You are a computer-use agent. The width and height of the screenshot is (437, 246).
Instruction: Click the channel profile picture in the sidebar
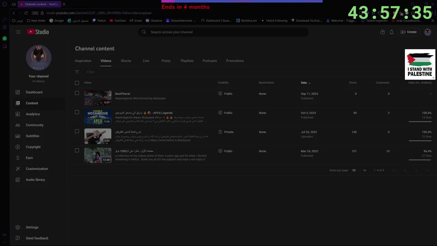[x=39, y=58]
